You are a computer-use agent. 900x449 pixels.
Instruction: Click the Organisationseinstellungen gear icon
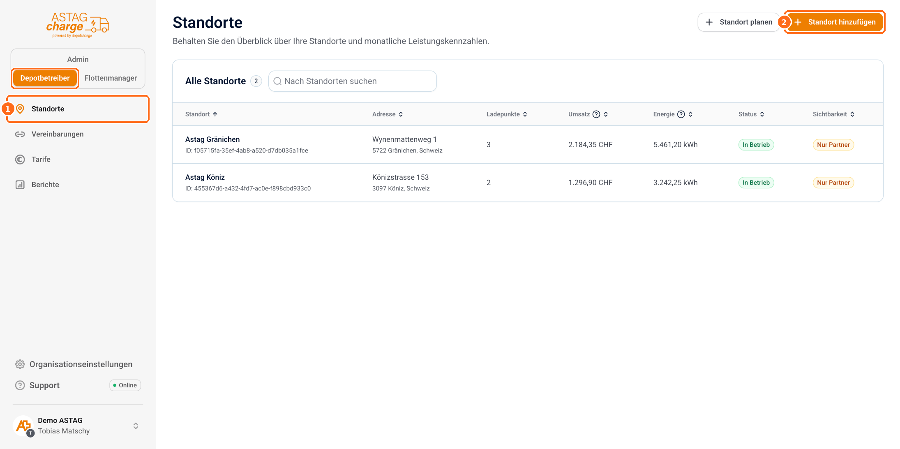point(20,364)
